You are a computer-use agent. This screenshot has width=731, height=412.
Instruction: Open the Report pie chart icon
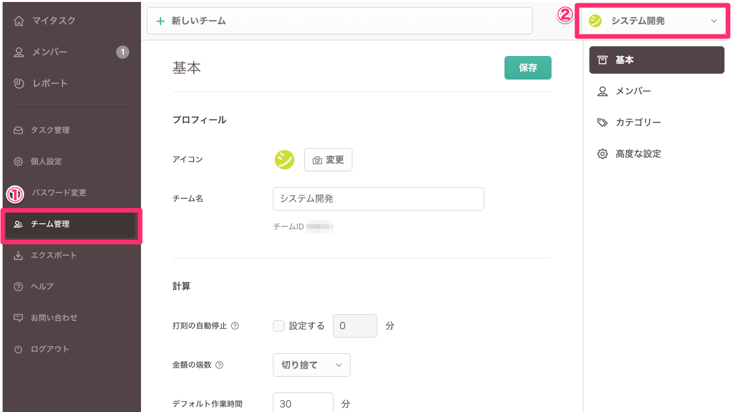pyautogui.click(x=19, y=83)
